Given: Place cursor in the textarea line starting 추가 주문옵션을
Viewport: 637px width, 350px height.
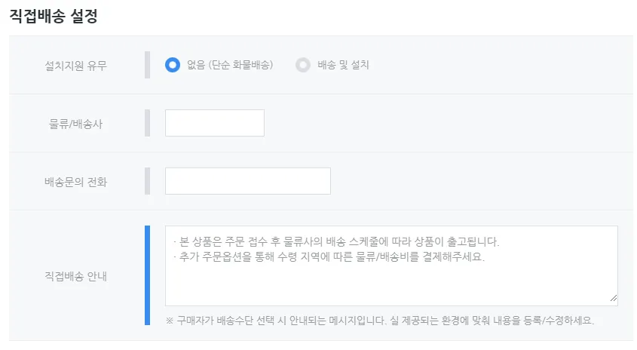Looking at the screenshot, I should (329, 256).
